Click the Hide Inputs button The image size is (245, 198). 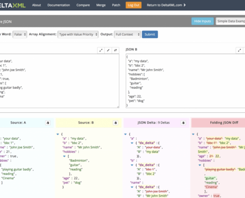click(202, 21)
